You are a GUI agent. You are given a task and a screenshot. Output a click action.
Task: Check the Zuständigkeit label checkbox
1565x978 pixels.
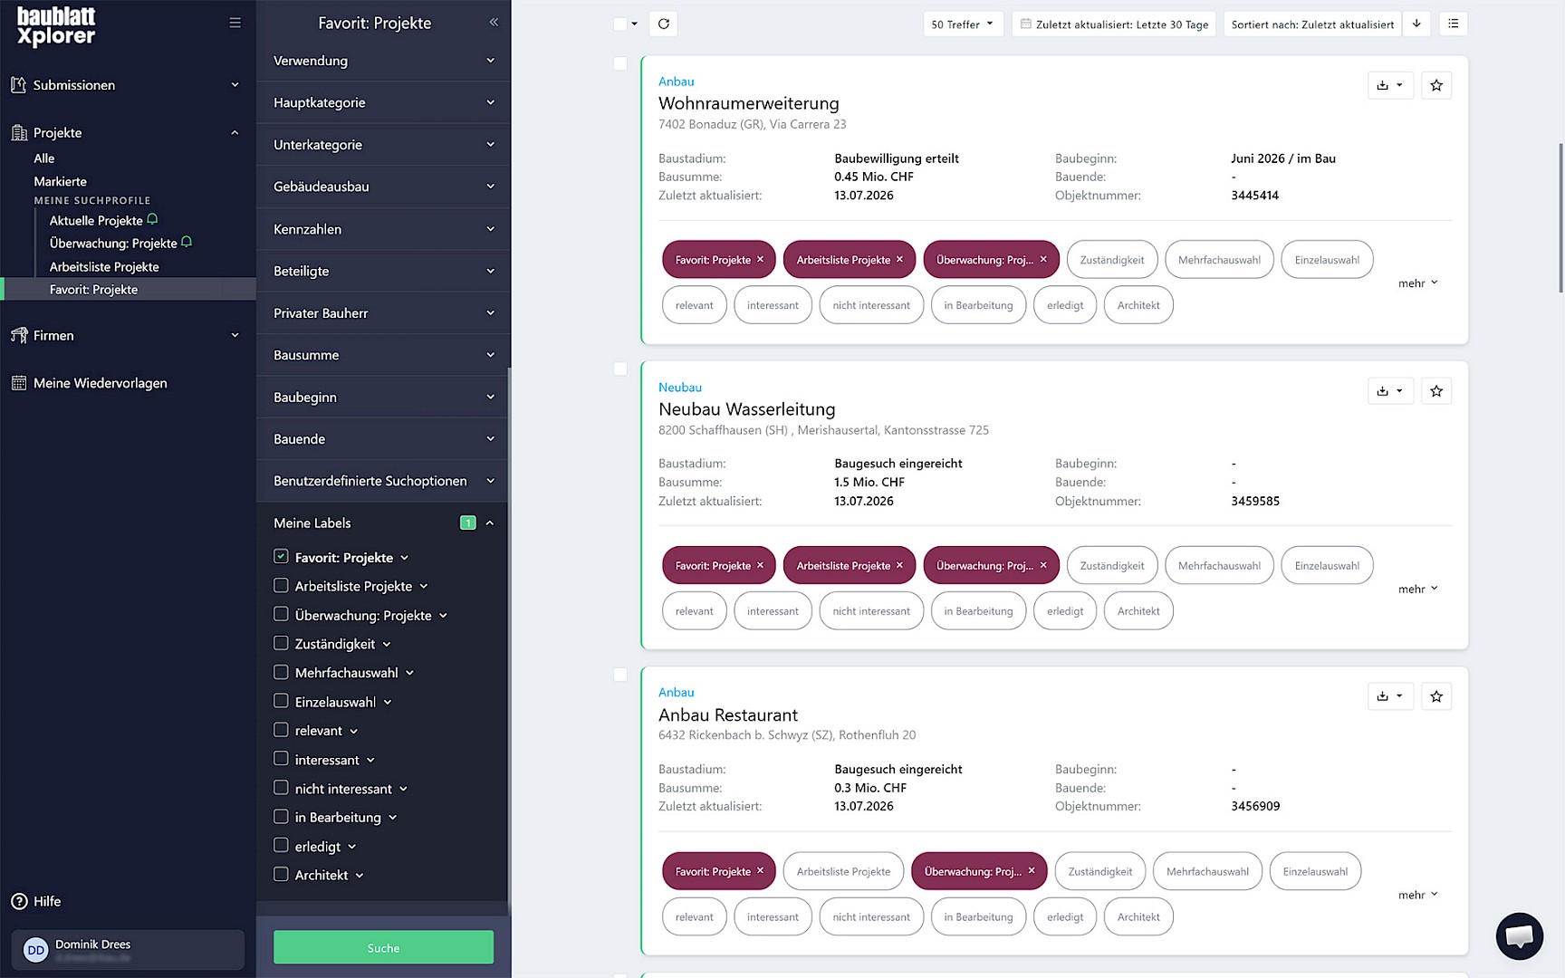[281, 644]
